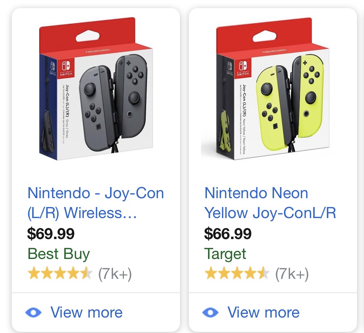The width and height of the screenshot is (364, 333).
Task: Click the star rating on the Target listing
Action: pyautogui.click(x=236, y=274)
